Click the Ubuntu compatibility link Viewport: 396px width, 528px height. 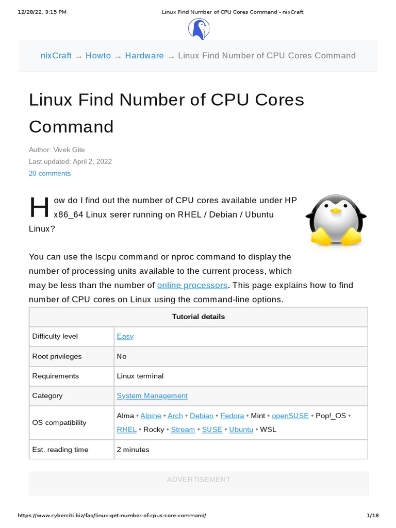pos(241,430)
